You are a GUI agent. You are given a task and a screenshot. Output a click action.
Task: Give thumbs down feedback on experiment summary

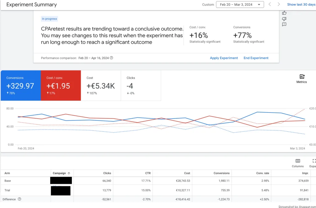284,19
